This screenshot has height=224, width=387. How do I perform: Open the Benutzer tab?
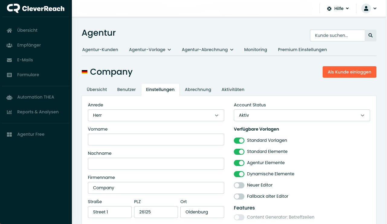click(126, 89)
